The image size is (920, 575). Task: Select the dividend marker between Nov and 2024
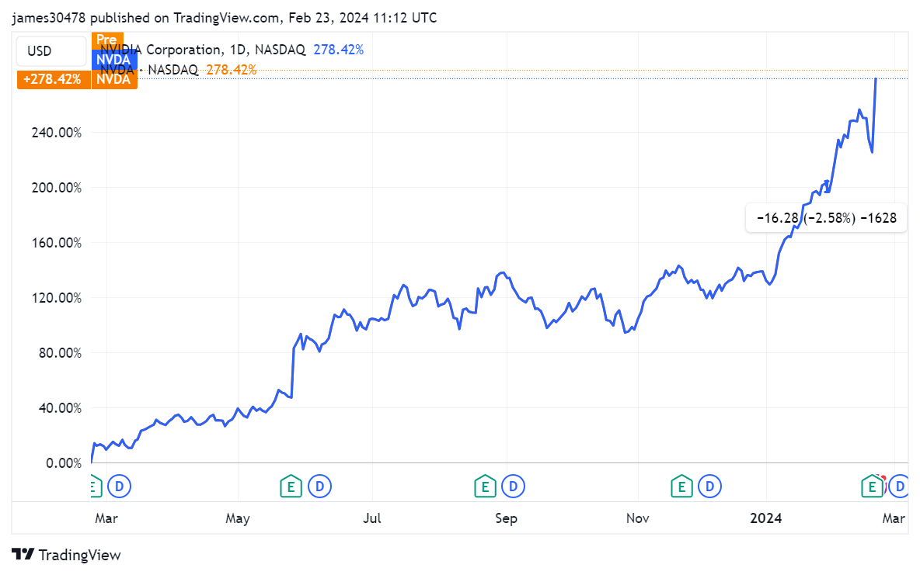pos(709,487)
